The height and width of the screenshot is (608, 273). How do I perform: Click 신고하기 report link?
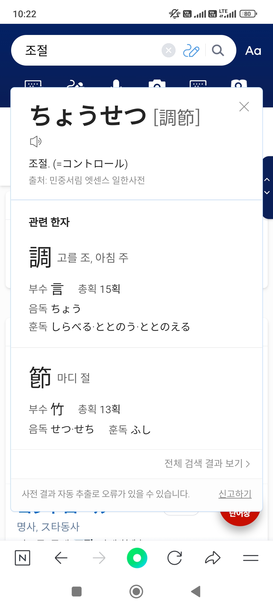click(235, 494)
